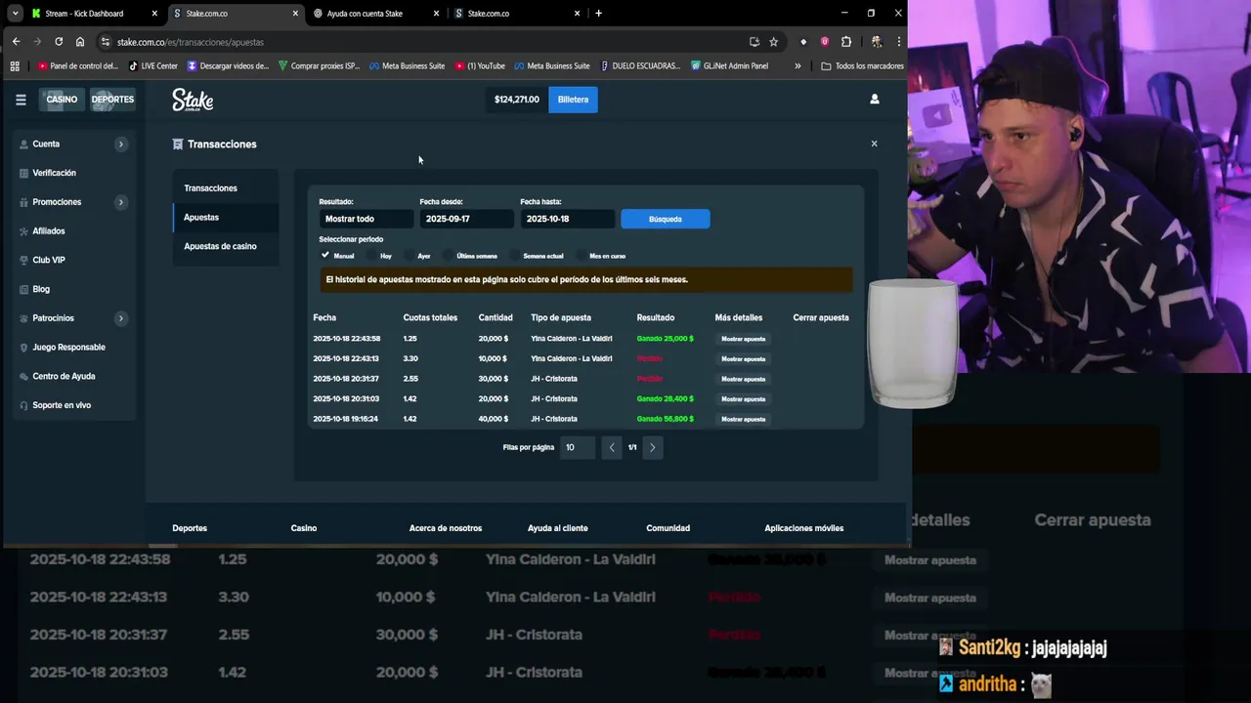Open a new browser tab

(598, 14)
